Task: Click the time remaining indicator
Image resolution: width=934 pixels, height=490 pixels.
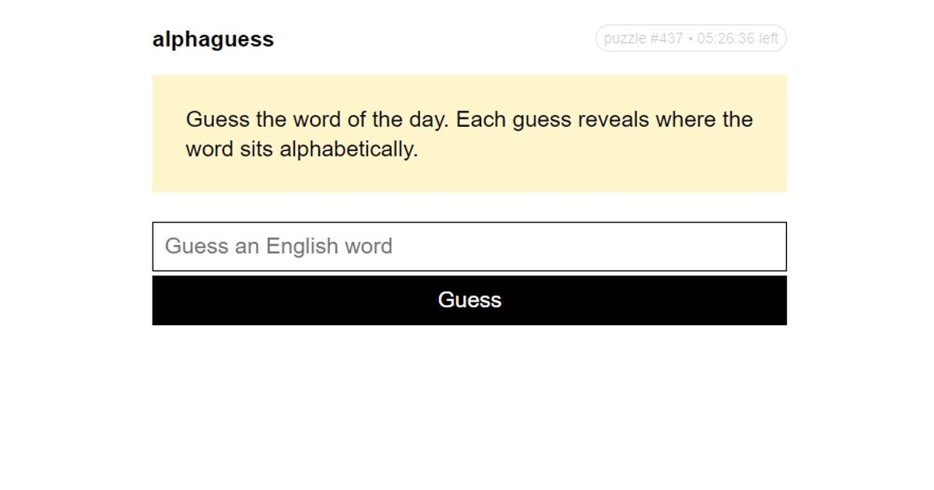Action: tap(737, 38)
